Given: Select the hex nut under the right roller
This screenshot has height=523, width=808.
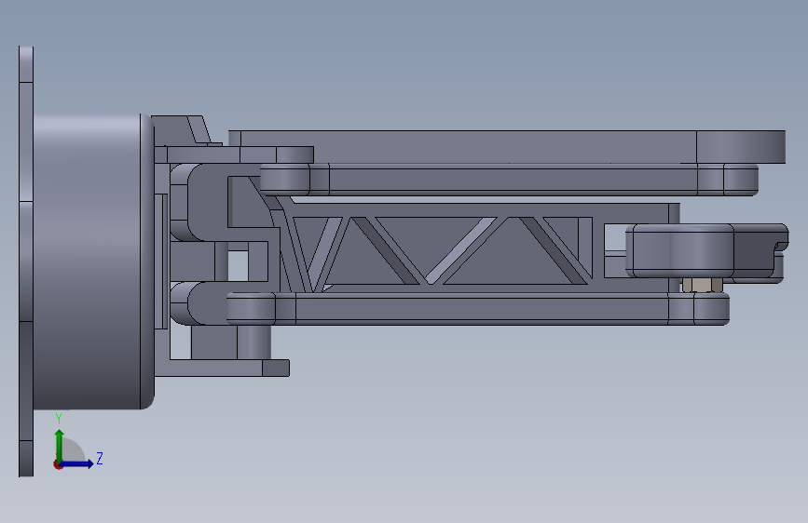Looking at the screenshot, I should (x=702, y=285).
